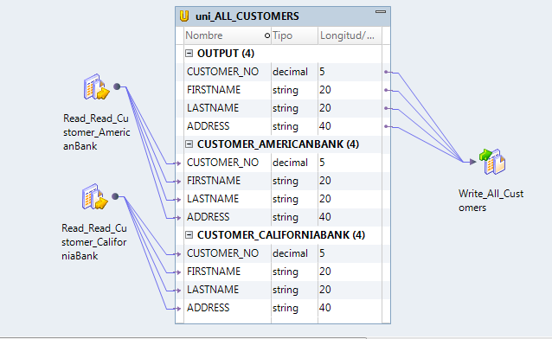This screenshot has height=339, width=552.
Task: Click the Read_Read_Customer_AmericanBank label
Action: (x=96, y=132)
